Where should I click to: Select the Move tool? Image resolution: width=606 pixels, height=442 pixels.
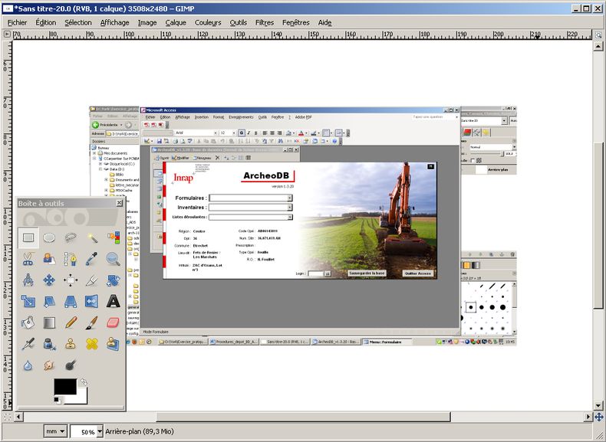(49, 280)
